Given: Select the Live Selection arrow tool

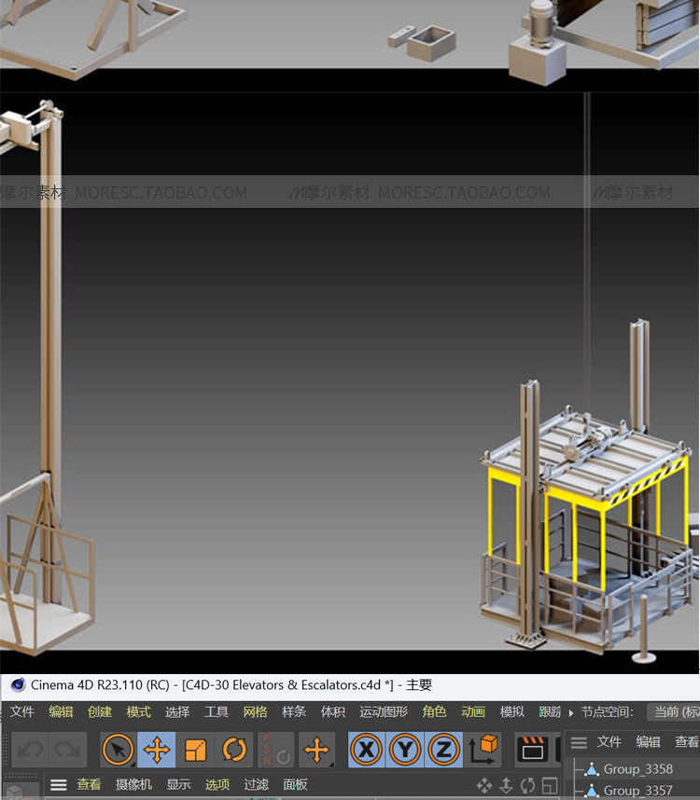Looking at the screenshot, I should click(x=119, y=750).
